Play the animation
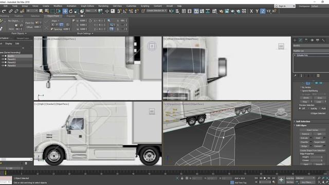The height and width of the screenshot is (185, 329). click(x=265, y=178)
